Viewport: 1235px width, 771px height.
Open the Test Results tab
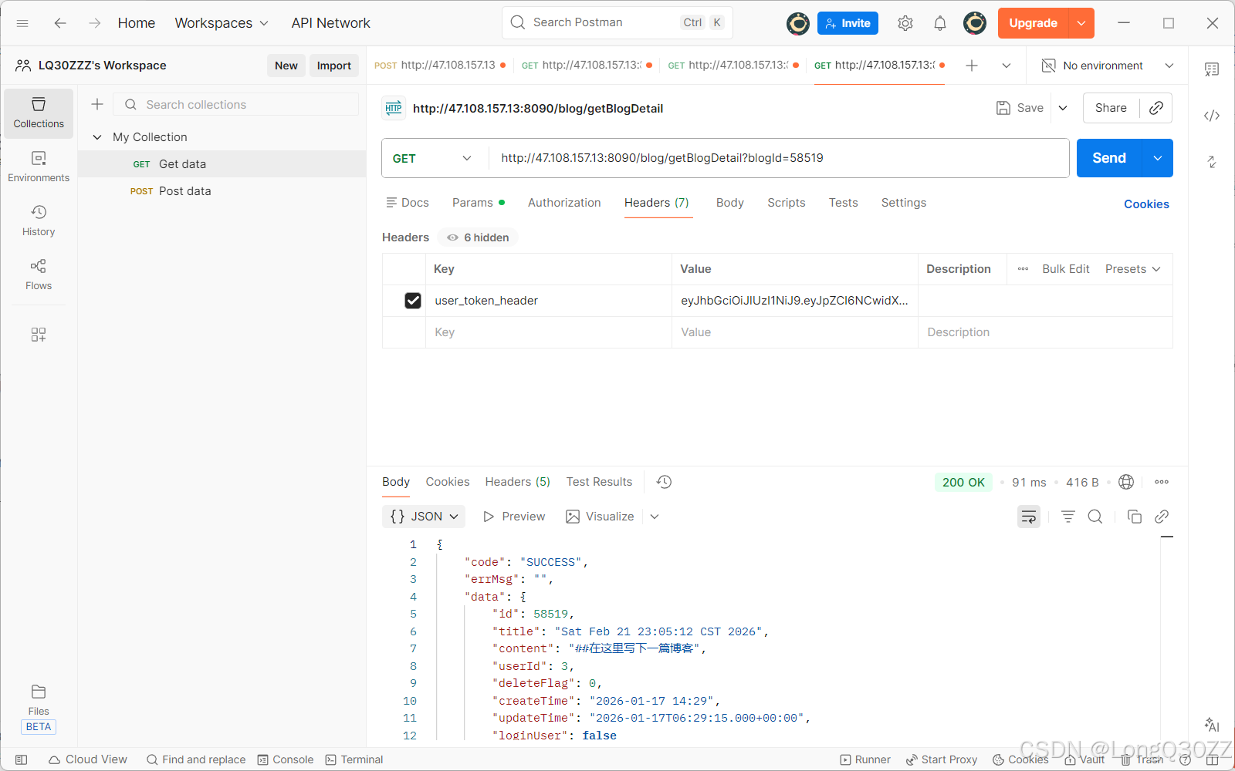pyautogui.click(x=599, y=482)
